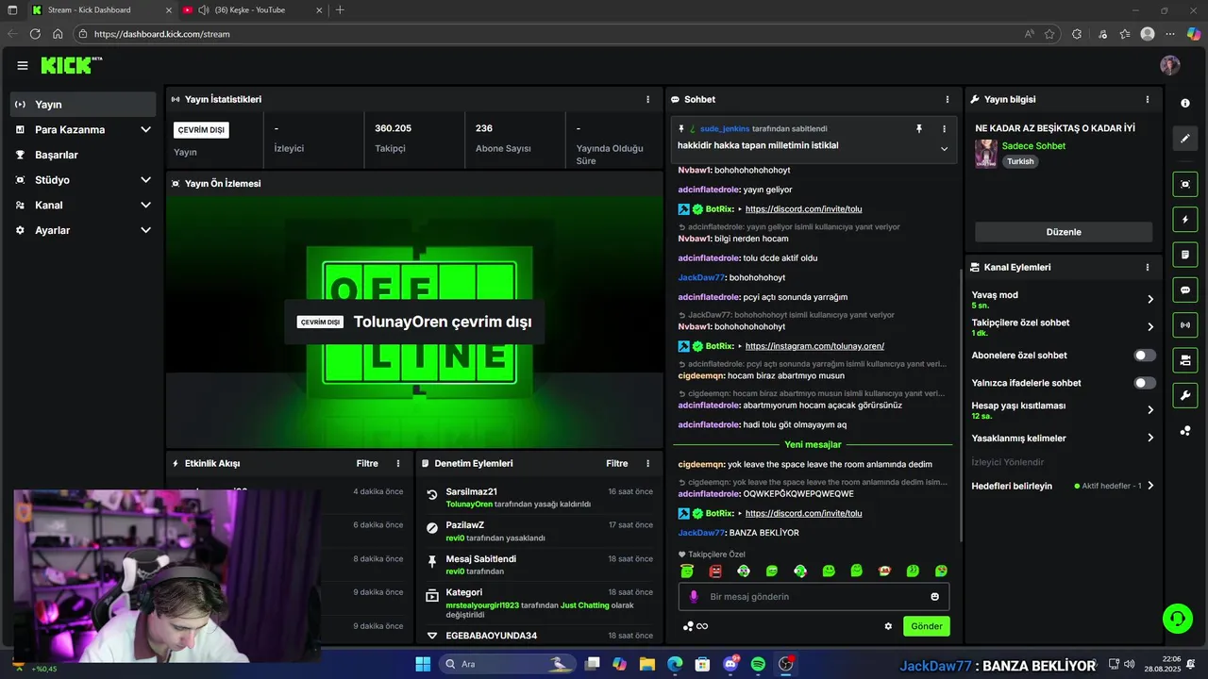Expand the pinned message chevron
Screen dimensions: 1208x679
click(x=944, y=148)
